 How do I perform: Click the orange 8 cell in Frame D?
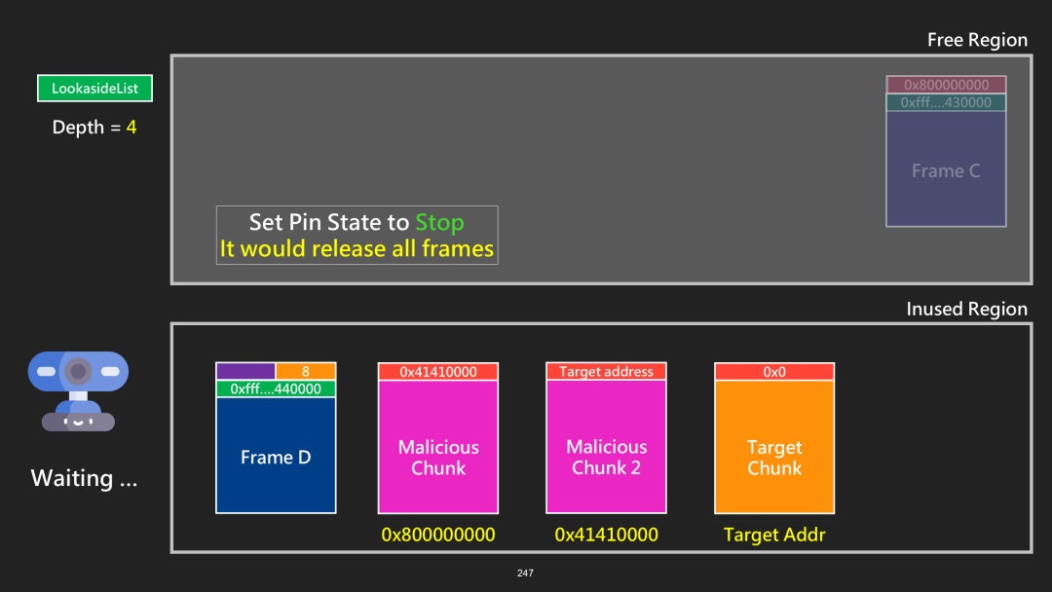pos(305,371)
